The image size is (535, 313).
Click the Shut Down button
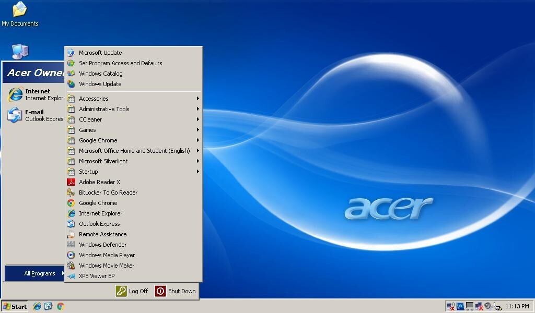(x=176, y=291)
